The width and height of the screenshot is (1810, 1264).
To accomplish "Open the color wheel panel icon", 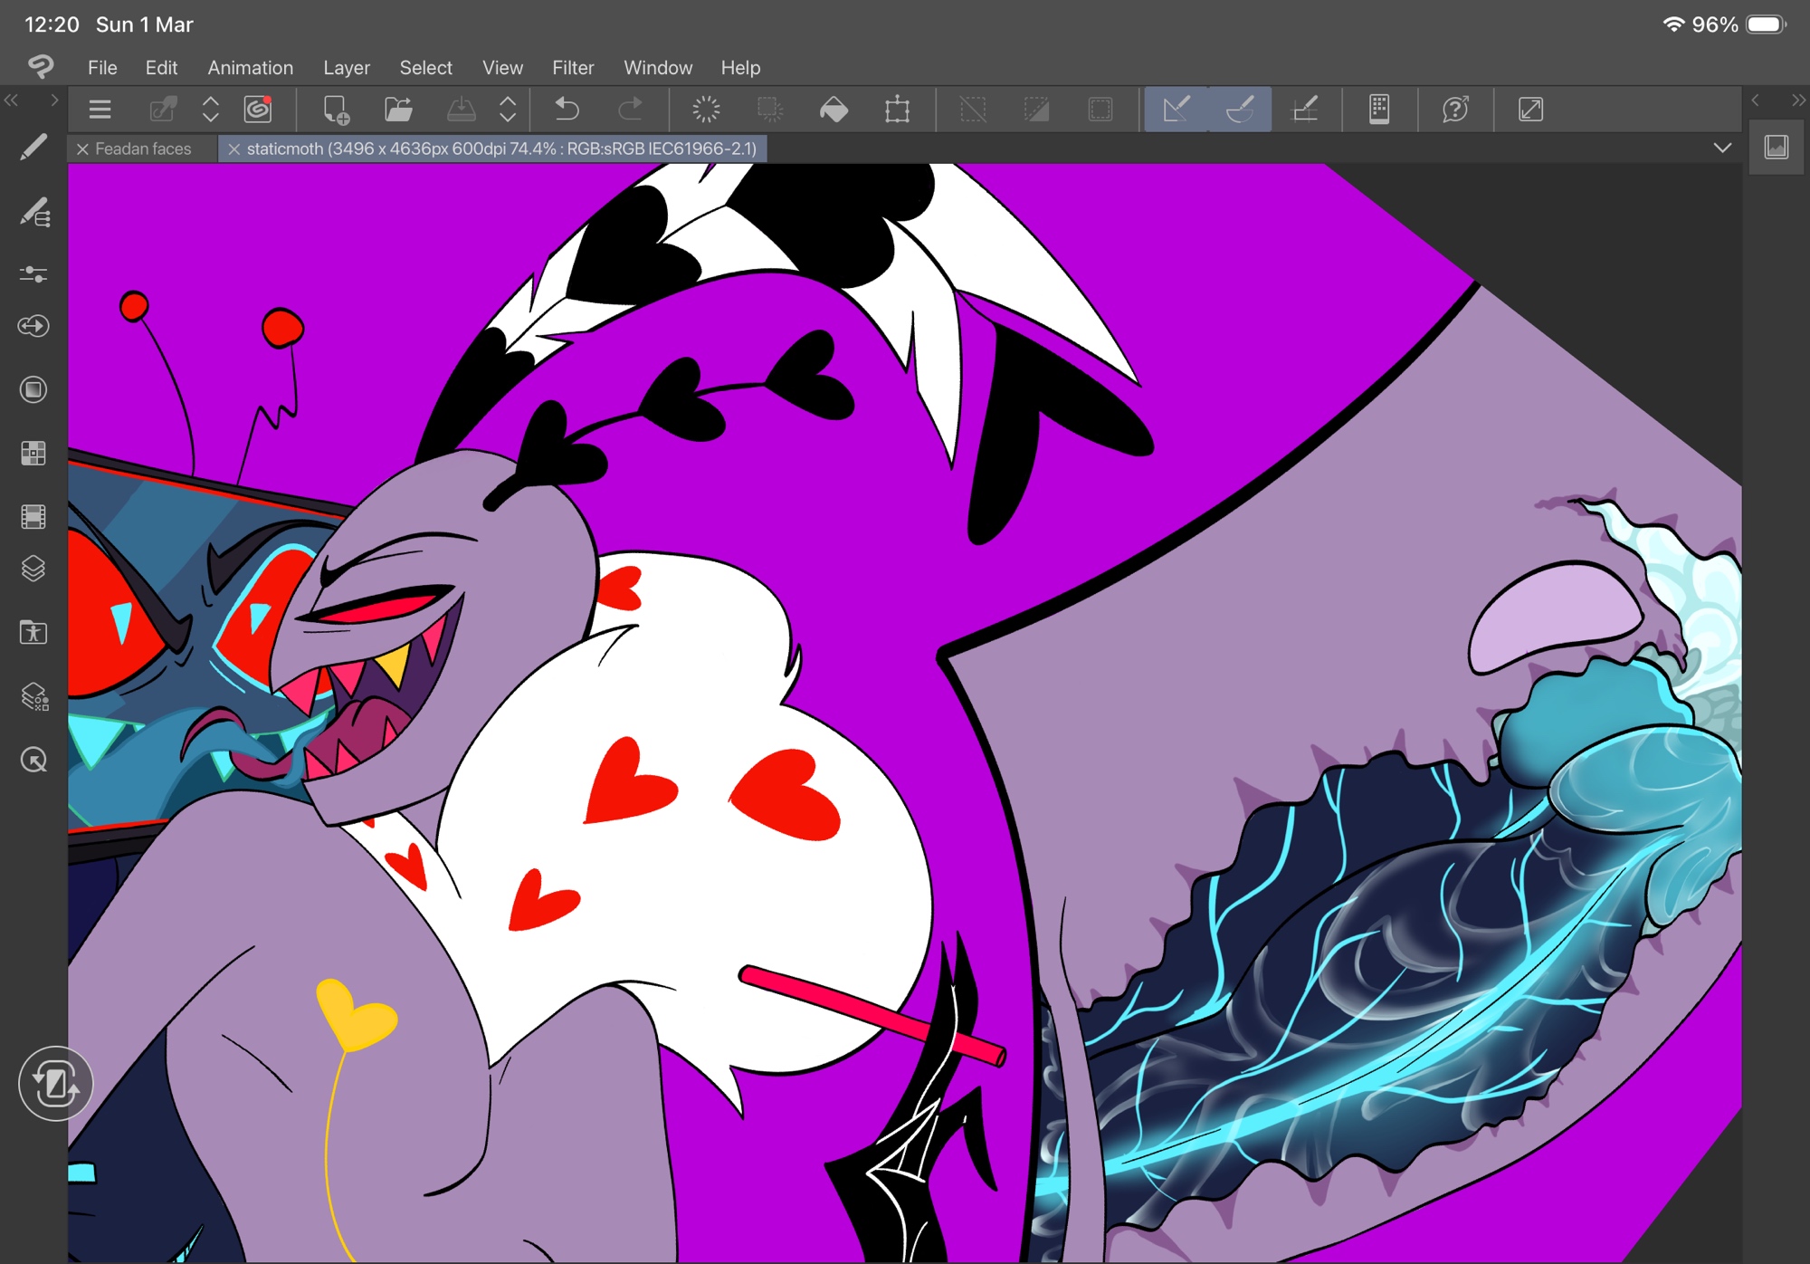I will [x=33, y=389].
